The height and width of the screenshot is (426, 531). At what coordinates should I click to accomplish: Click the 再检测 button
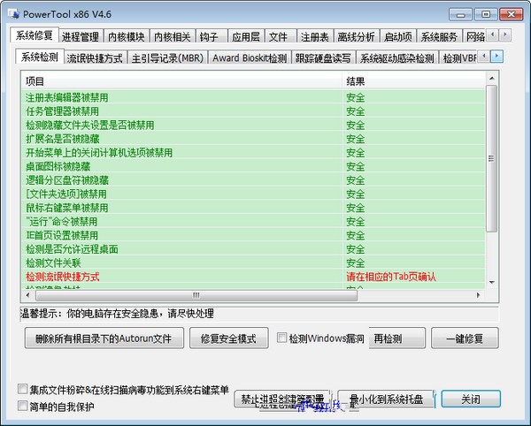tap(396, 338)
